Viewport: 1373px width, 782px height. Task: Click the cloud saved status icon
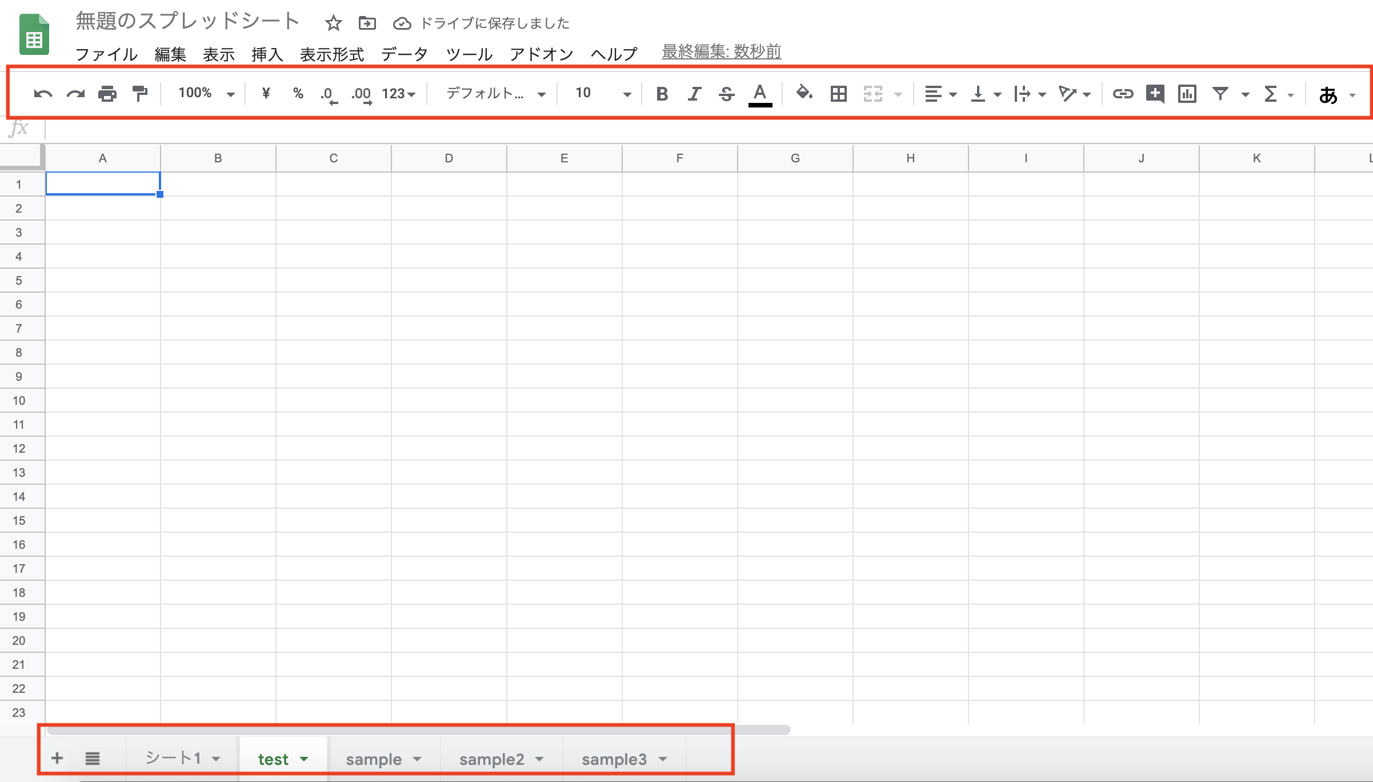tap(402, 23)
